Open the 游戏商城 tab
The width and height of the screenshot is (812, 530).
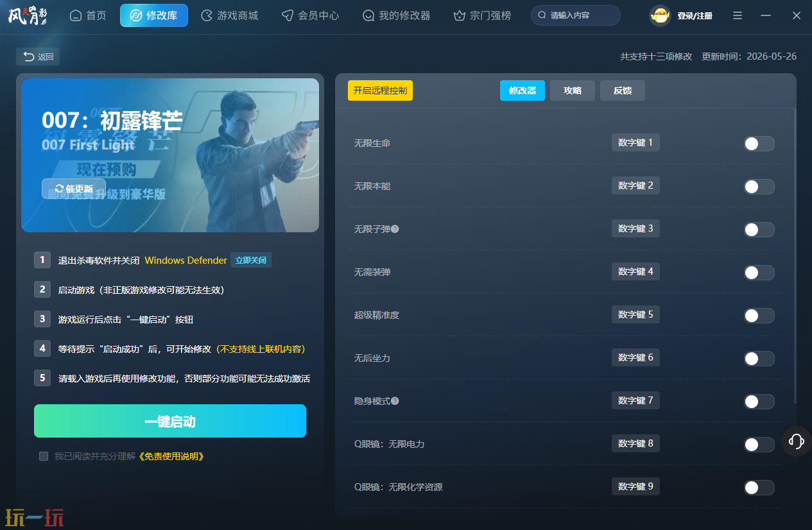tap(230, 15)
